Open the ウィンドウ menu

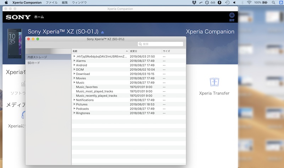[x=79, y=2]
